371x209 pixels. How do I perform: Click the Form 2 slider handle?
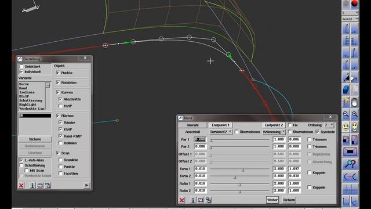point(235,177)
